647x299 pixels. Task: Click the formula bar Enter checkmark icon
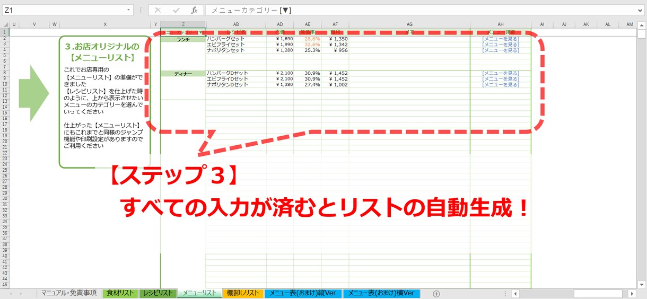pos(176,10)
